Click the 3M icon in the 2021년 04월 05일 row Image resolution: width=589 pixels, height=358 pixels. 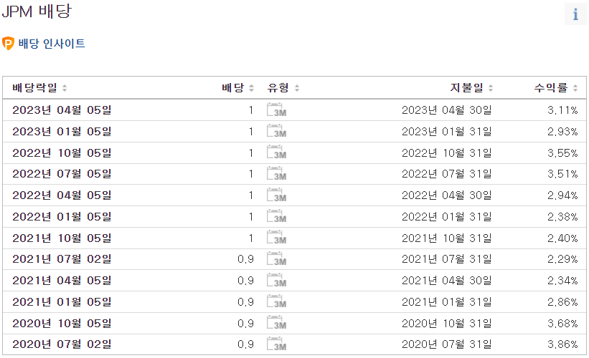click(276, 281)
